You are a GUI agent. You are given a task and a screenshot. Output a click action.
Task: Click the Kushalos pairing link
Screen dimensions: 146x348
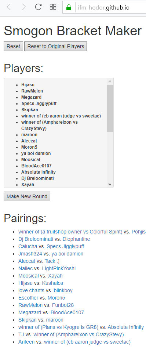coord(52,283)
